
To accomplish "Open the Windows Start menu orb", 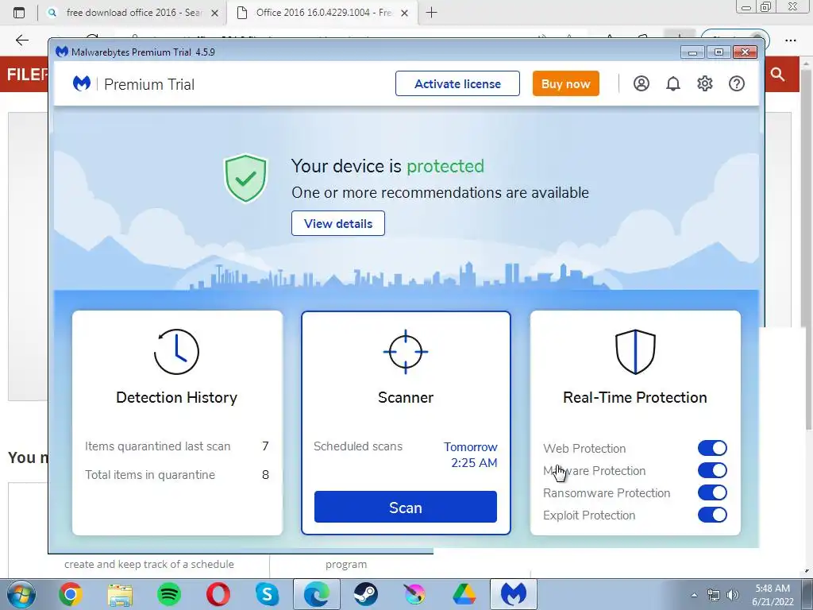I will (x=20, y=594).
